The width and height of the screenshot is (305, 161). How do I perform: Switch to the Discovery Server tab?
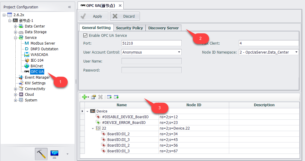coord(163,28)
